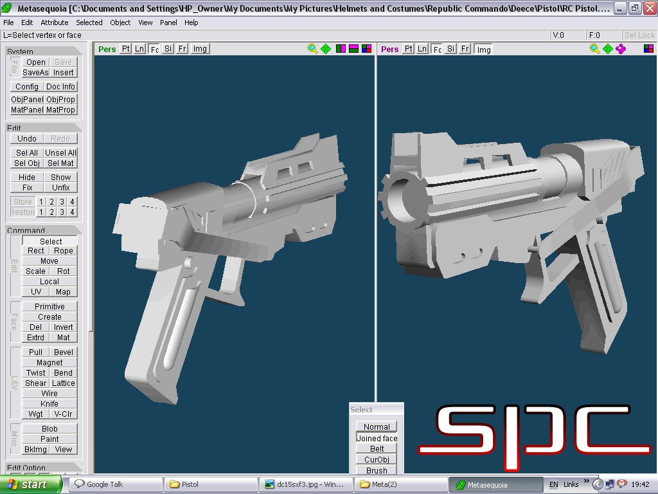Collapse the Edit Option panel header
The width and height of the screenshot is (658, 494).
pyautogui.click(x=44, y=467)
